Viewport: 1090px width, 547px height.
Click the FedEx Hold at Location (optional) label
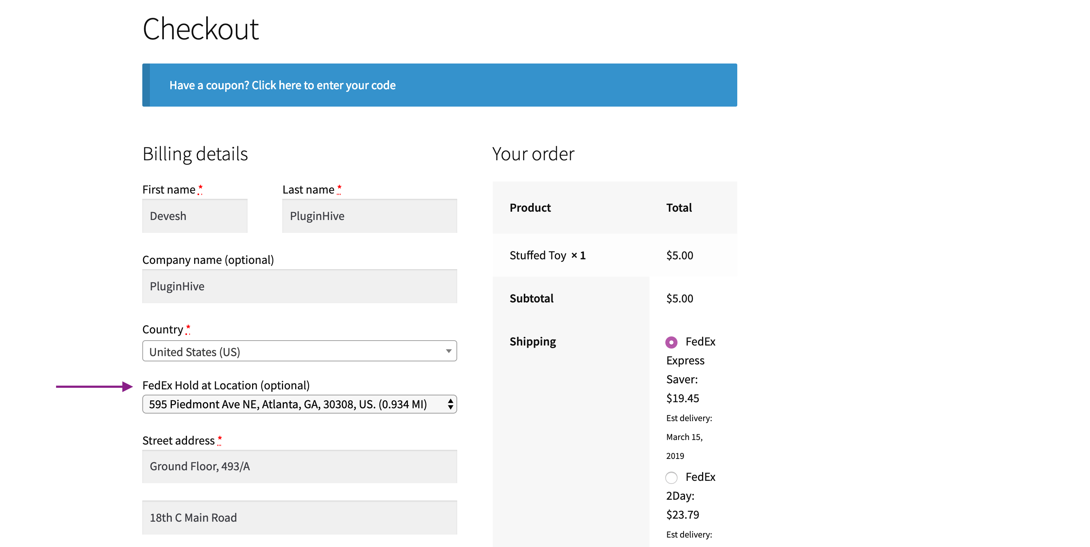coord(226,386)
